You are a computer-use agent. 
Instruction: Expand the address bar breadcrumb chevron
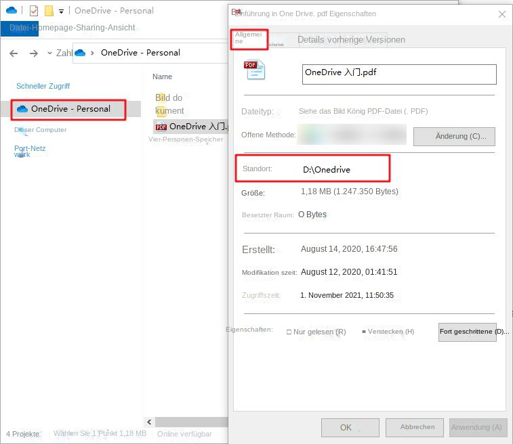93,53
